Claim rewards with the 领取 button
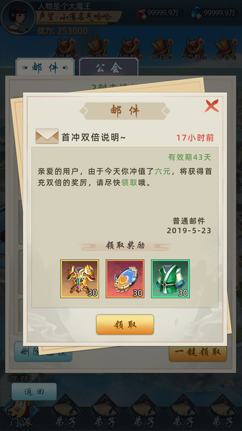Viewport: 242px width, 431px height. click(125, 325)
